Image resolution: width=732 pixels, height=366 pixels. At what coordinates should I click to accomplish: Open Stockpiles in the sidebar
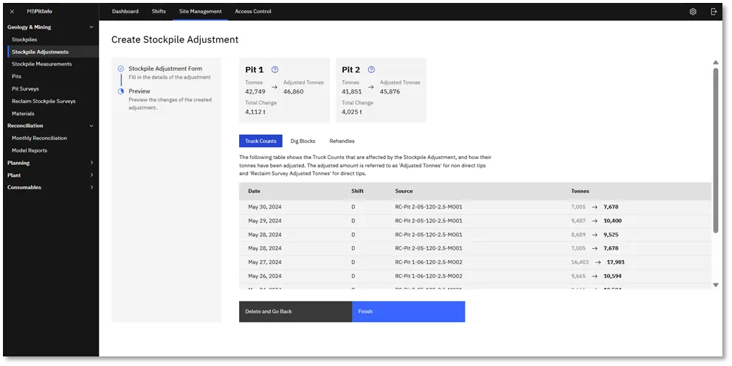tap(24, 40)
